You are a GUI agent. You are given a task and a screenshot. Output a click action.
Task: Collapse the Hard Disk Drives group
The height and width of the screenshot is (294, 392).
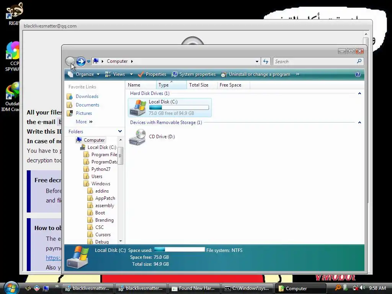pyautogui.click(x=359, y=93)
